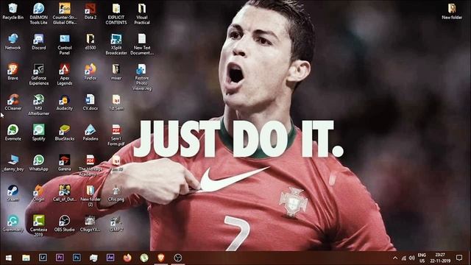471x265 pixels.
Task: Switch to Brave in the taskbar
Action: coord(161,258)
